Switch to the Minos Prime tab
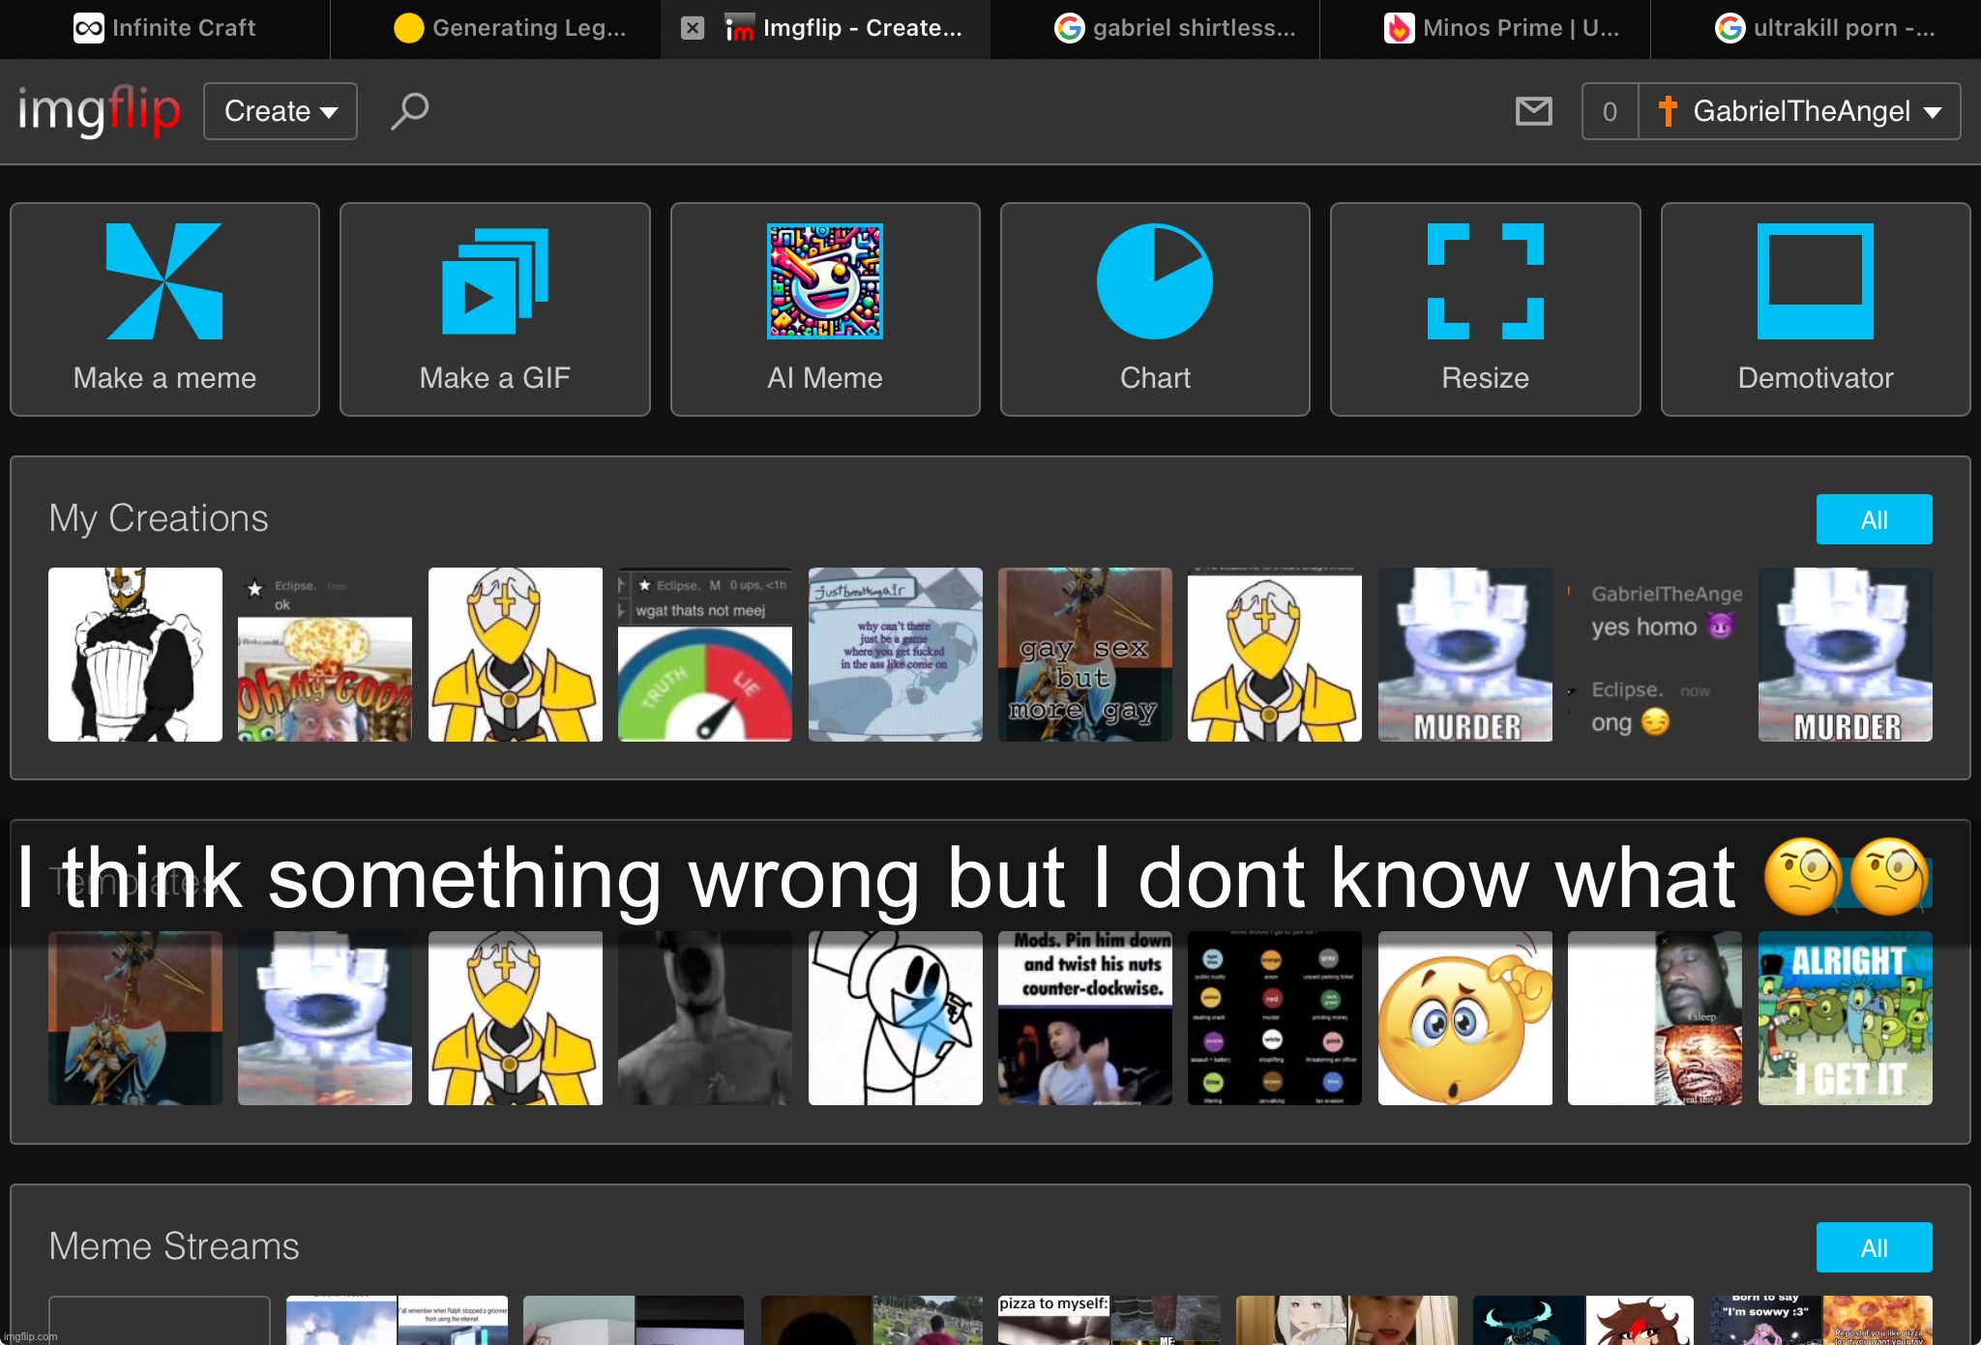The height and width of the screenshot is (1345, 1981). click(1486, 28)
